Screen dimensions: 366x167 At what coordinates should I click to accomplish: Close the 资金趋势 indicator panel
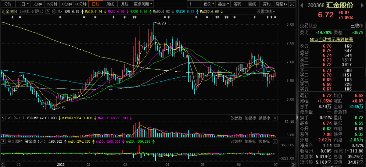(x=275, y=141)
